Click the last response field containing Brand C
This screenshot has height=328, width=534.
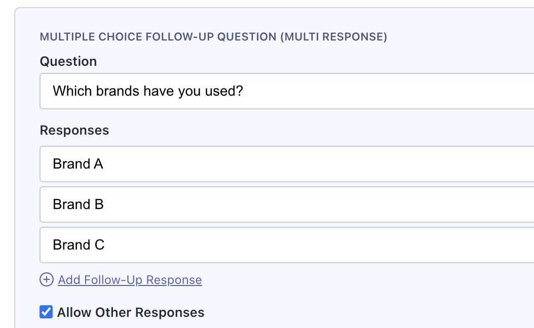(x=203, y=245)
